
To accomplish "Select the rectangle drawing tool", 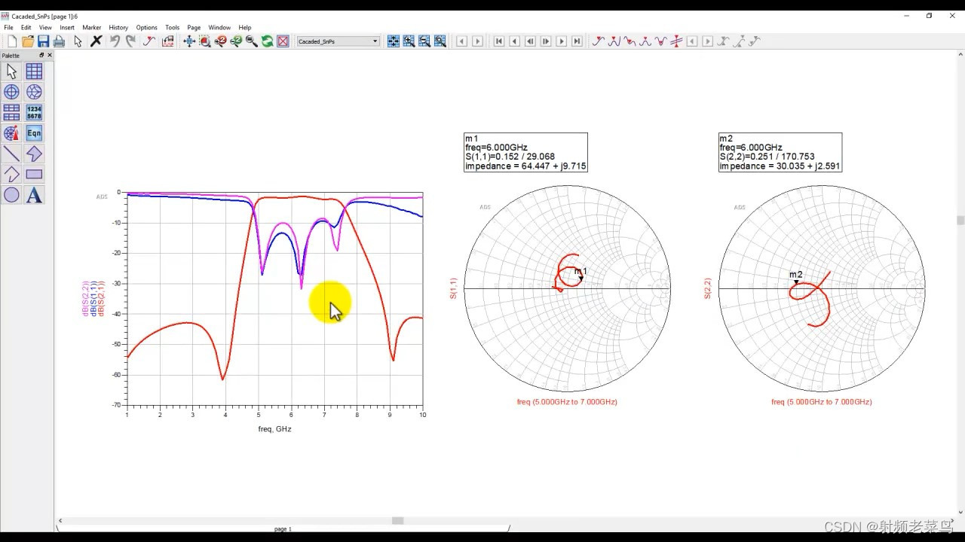I will pos(34,174).
